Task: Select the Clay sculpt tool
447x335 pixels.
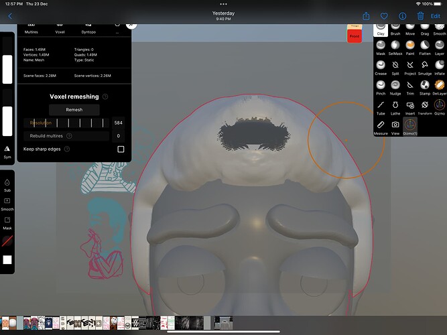Action: (381, 30)
